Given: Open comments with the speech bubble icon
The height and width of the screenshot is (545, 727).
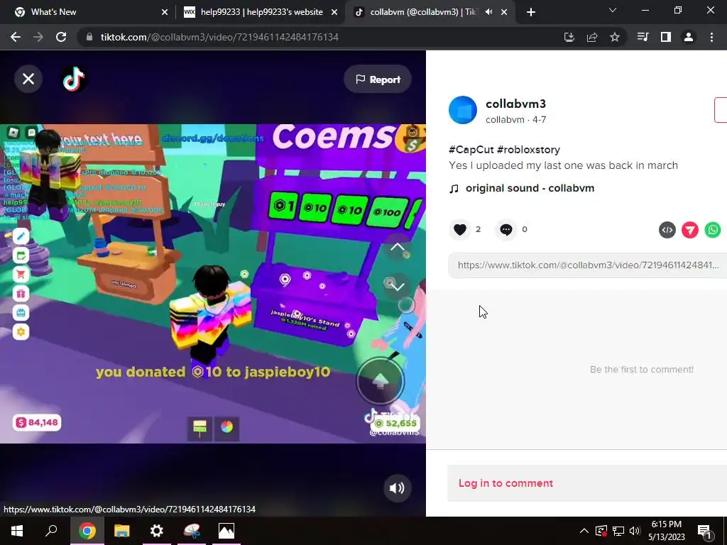Looking at the screenshot, I should (x=505, y=229).
